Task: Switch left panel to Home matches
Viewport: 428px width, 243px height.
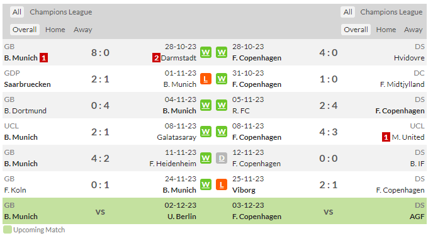Action: 55,30
